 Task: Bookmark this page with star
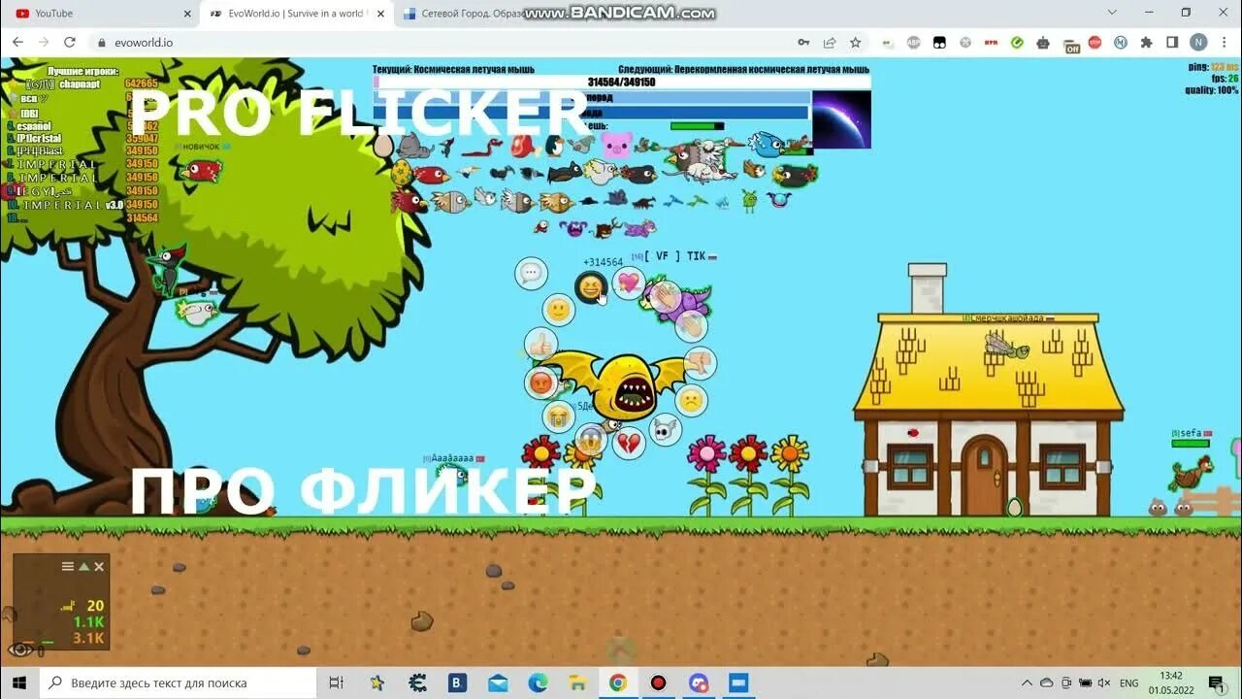coord(855,42)
